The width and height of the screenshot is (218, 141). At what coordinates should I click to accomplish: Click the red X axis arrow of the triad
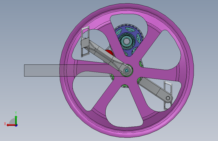click(x=11, y=125)
